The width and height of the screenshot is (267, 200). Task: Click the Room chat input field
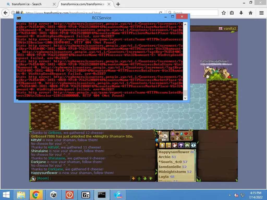pos(83,178)
